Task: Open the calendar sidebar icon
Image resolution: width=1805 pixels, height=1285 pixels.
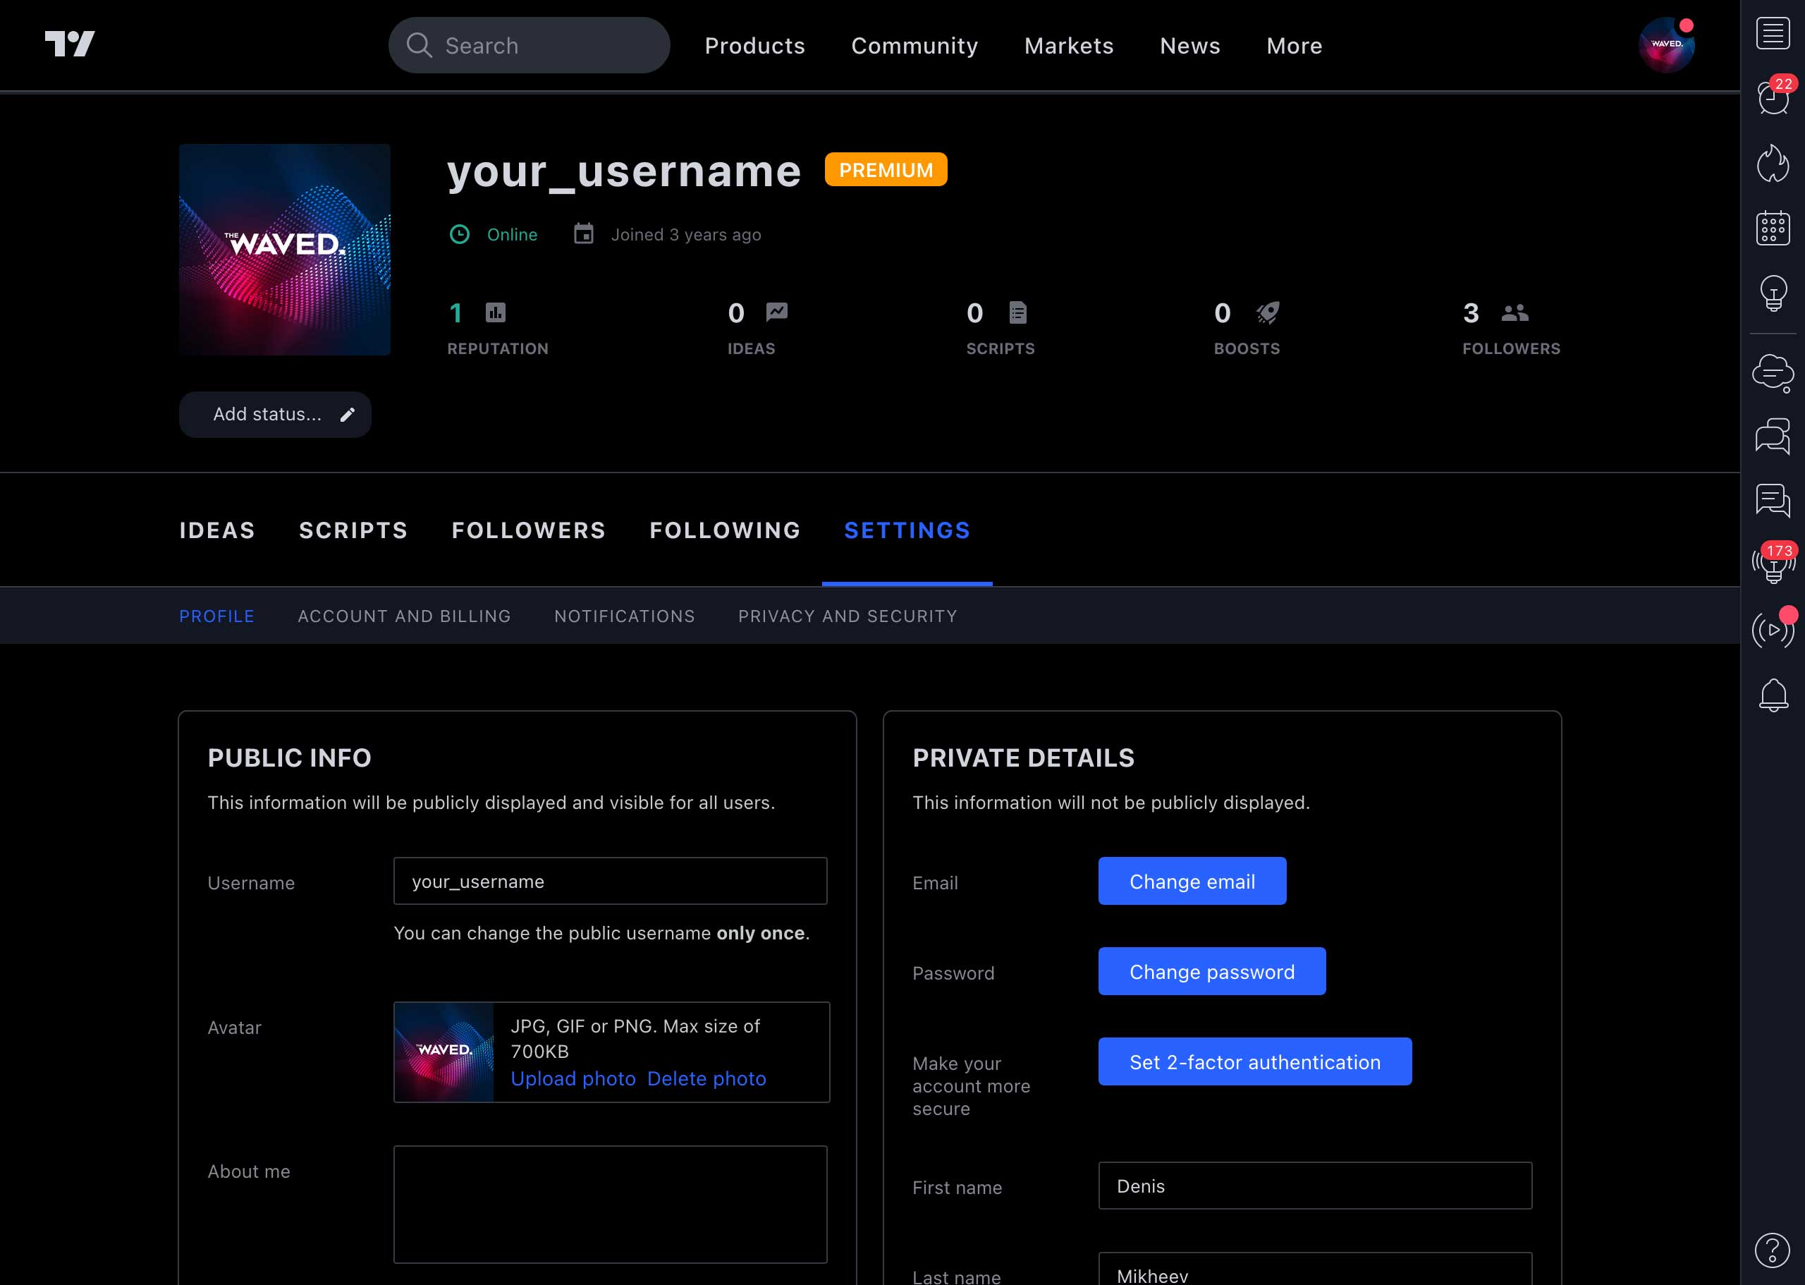Action: click(x=1773, y=228)
